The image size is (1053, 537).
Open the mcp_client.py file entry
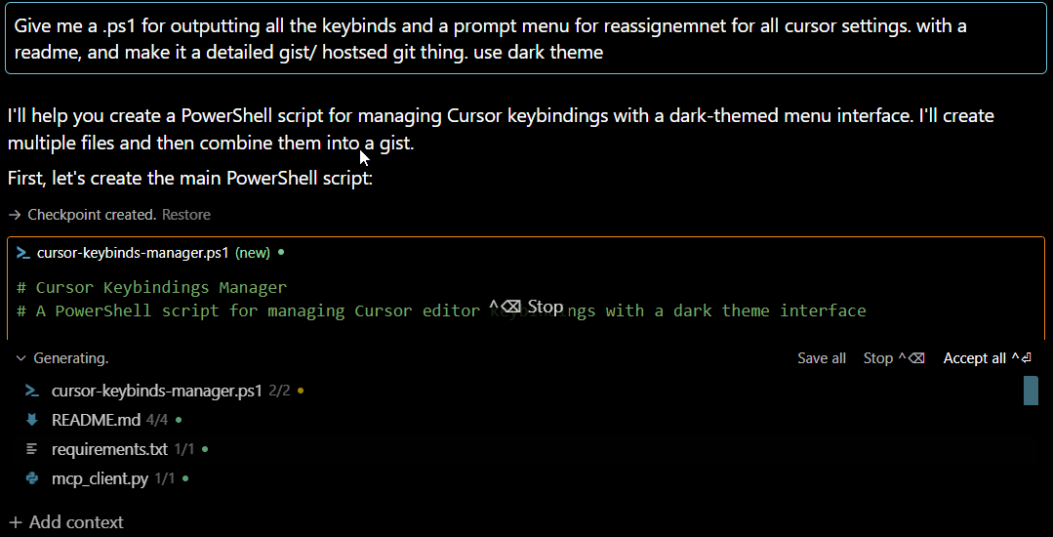[100, 478]
